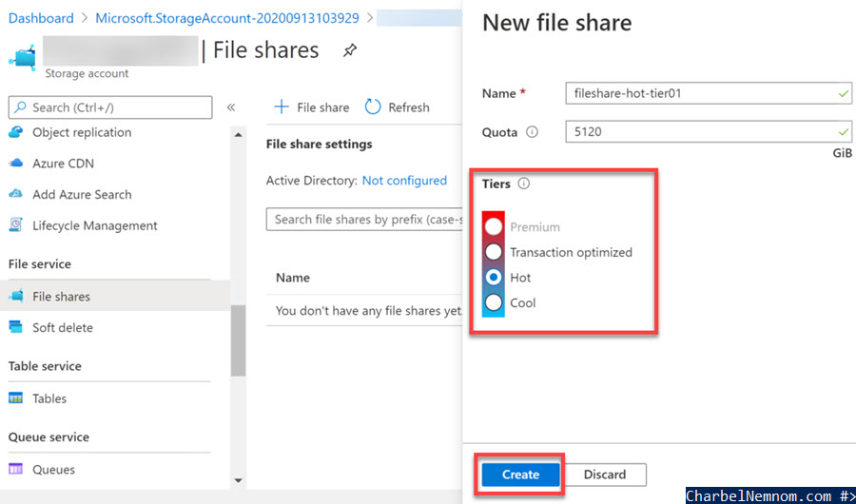The image size is (856, 504).
Task: Click the storage account icon in header
Action: pyautogui.click(x=23, y=57)
